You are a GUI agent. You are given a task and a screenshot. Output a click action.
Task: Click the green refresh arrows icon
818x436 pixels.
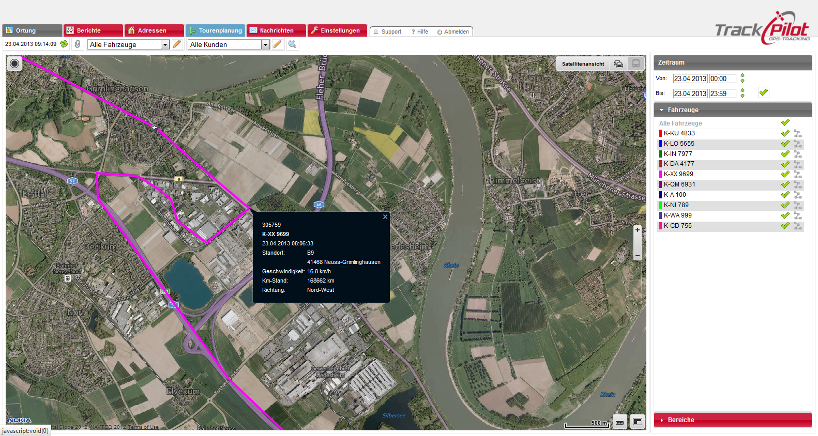point(64,44)
